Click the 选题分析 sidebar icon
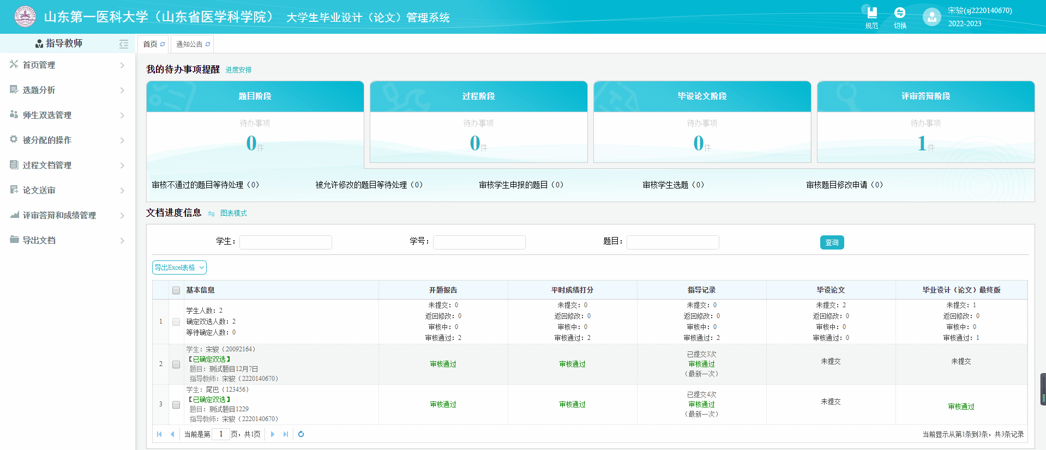This screenshot has width=1046, height=450. (x=14, y=89)
